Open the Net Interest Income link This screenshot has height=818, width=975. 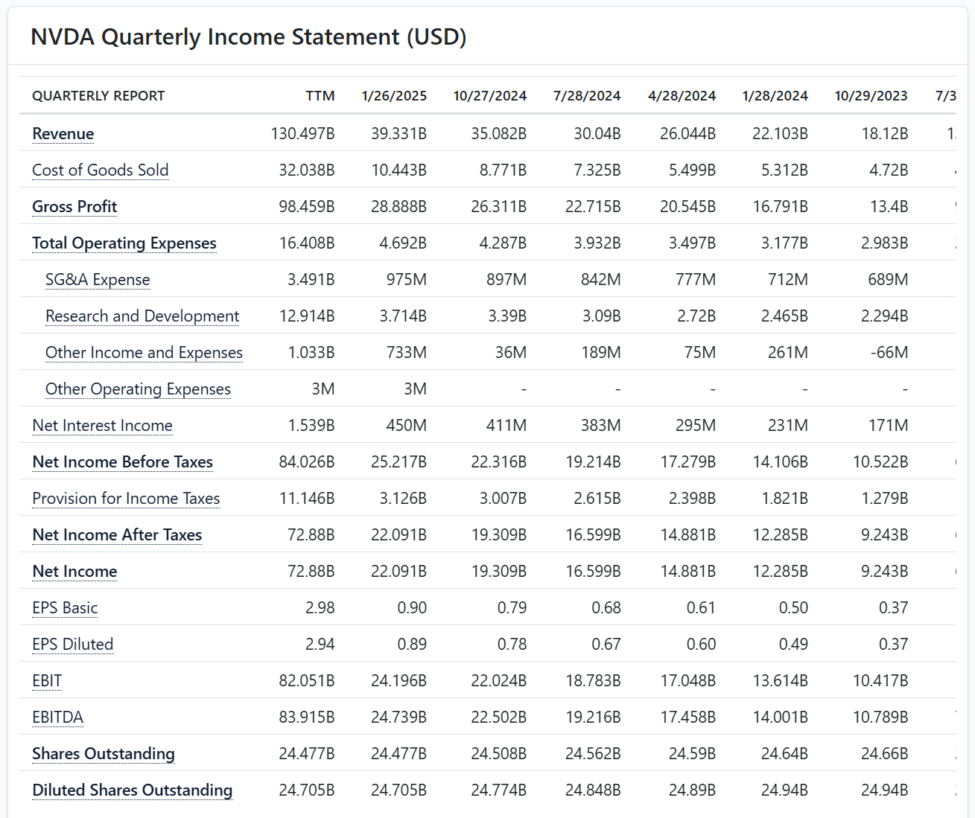(x=102, y=426)
